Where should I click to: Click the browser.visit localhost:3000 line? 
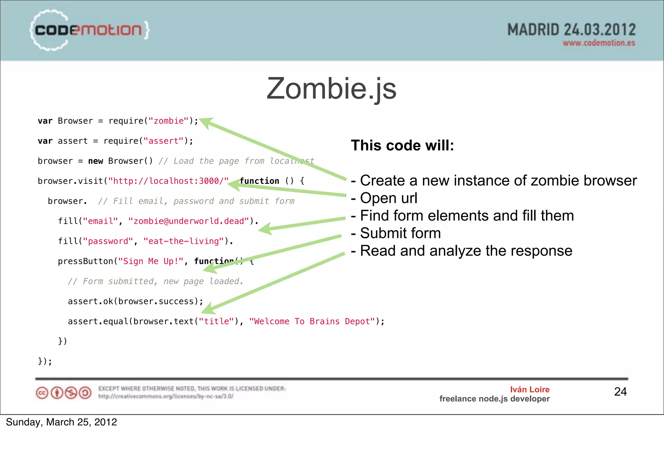point(171,181)
